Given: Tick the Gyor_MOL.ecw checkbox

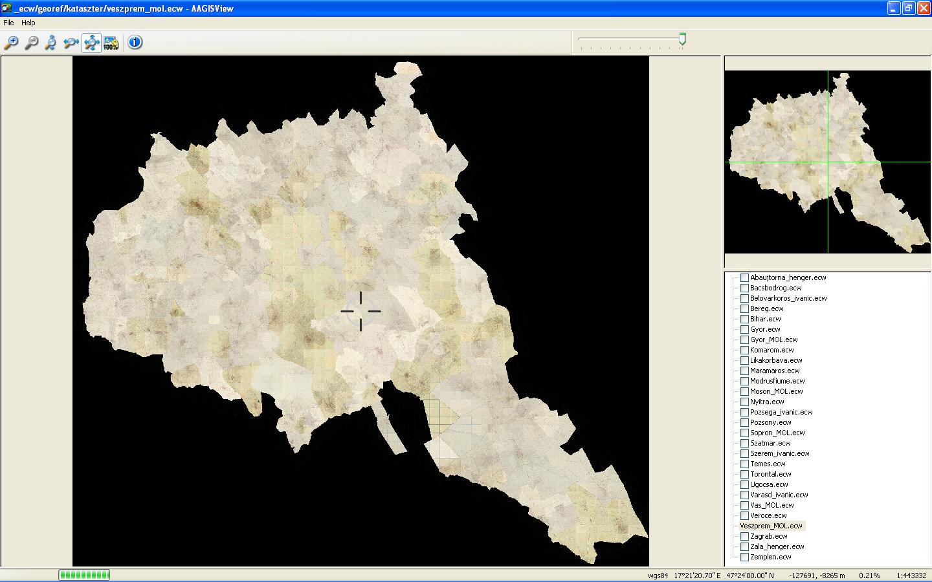Looking at the screenshot, I should [x=744, y=339].
